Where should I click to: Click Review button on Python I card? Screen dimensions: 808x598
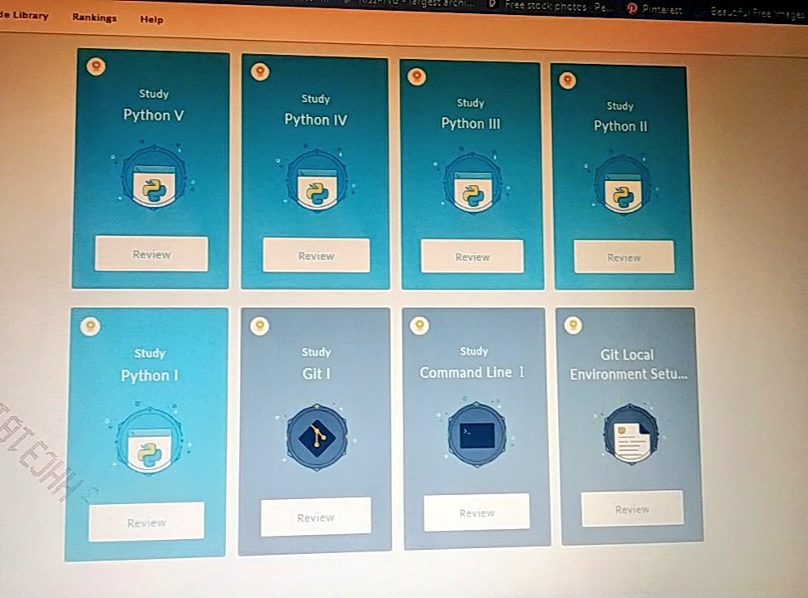[146, 522]
